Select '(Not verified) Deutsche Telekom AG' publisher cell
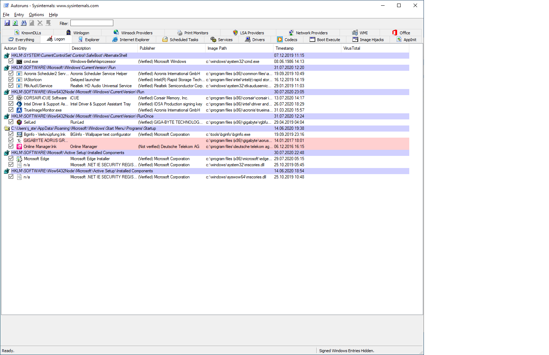 (169, 147)
